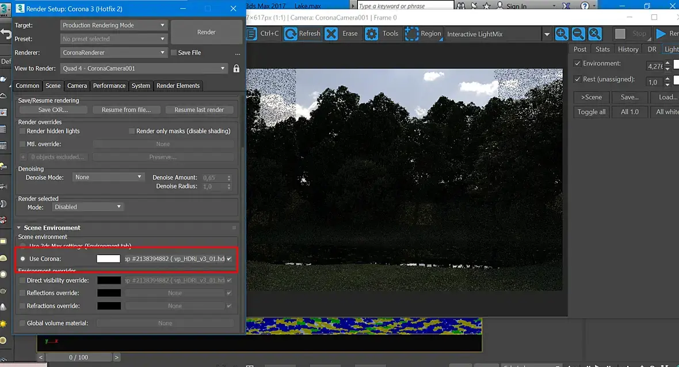Open the Target dropdown

point(113,25)
